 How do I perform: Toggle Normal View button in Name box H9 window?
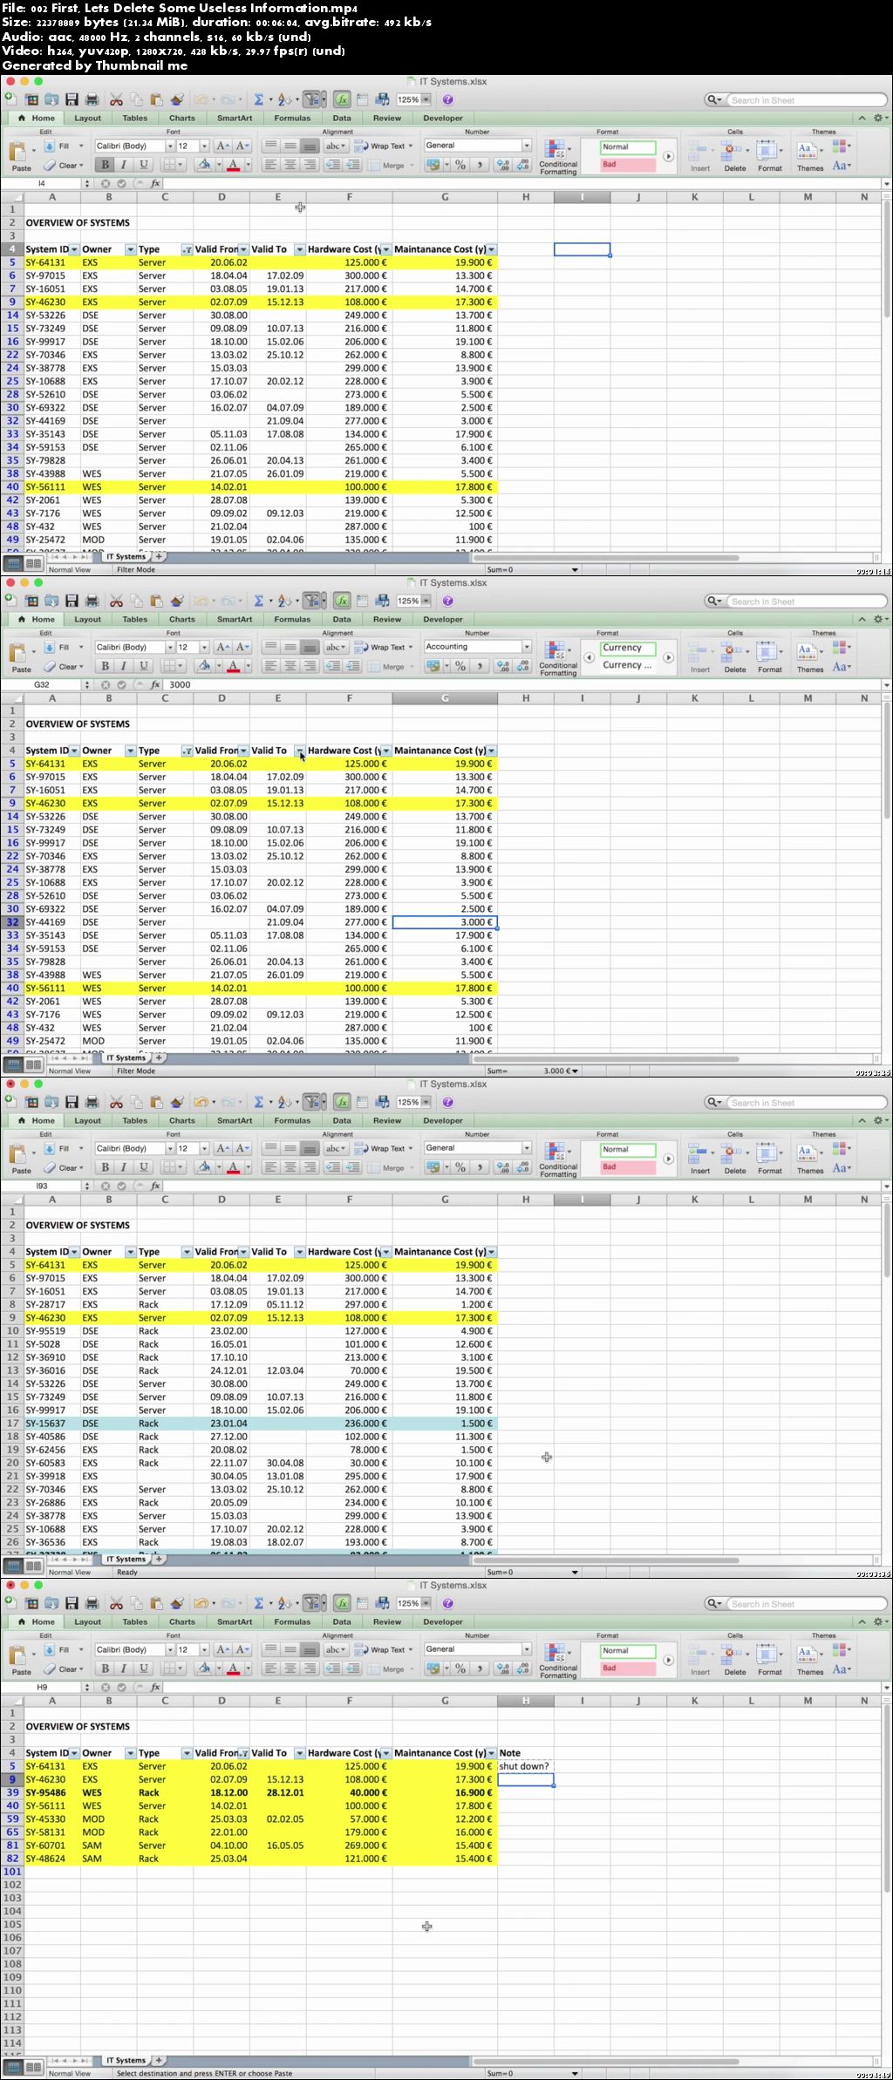pos(13,2068)
